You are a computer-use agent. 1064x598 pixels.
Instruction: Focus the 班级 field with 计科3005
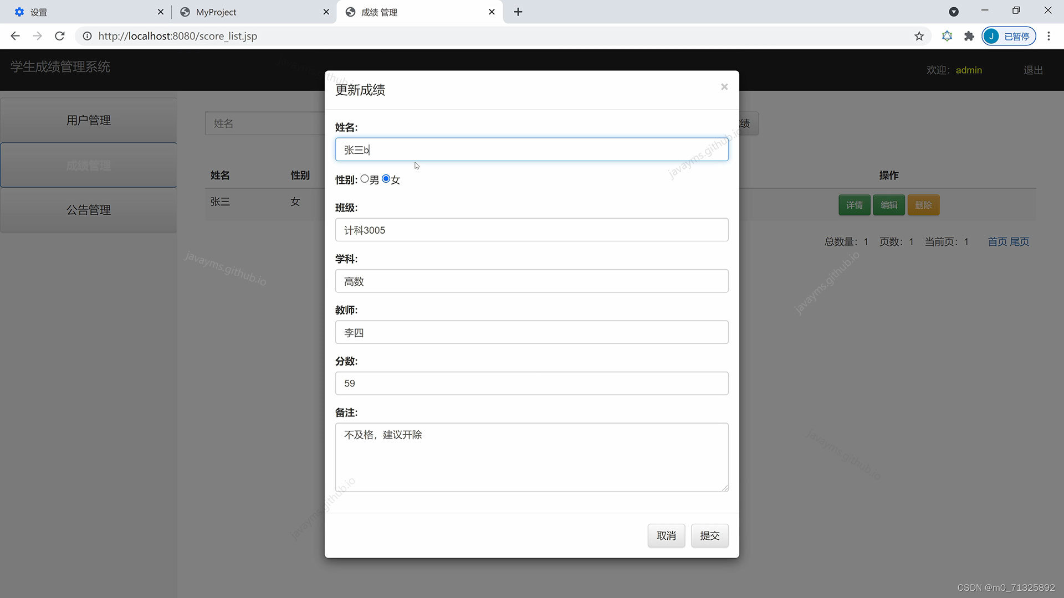[531, 230]
